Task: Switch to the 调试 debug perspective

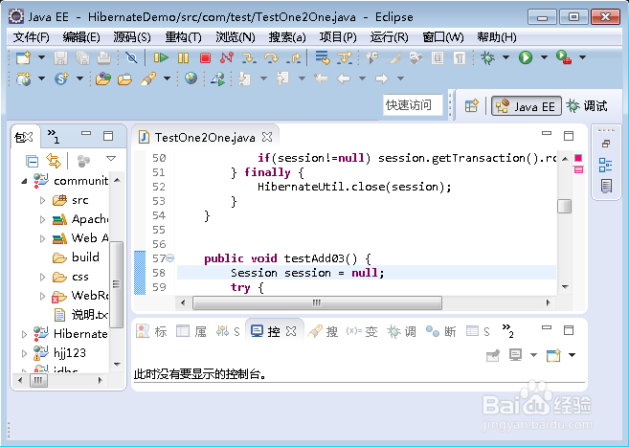Action: [x=587, y=106]
